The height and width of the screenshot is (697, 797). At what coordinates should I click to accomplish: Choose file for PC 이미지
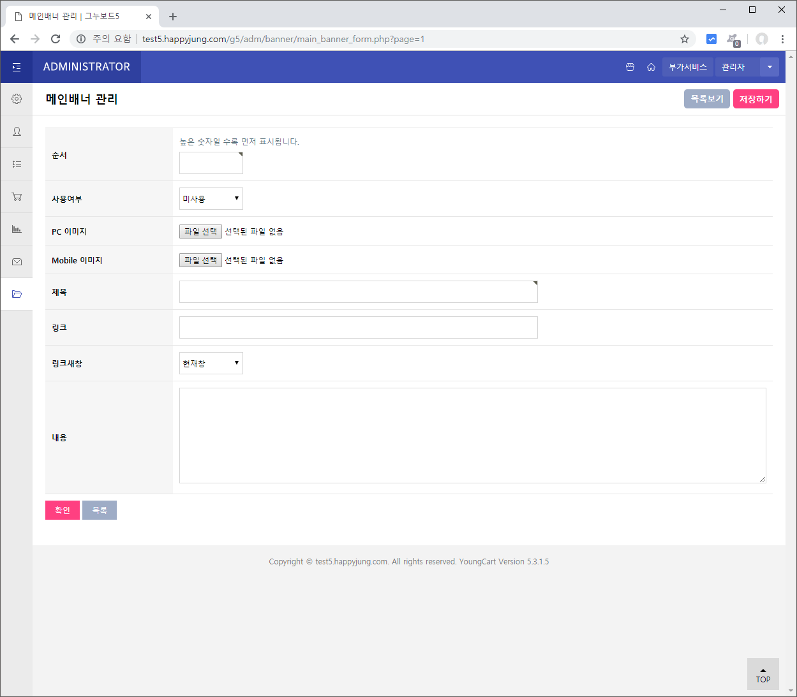click(x=200, y=231)
